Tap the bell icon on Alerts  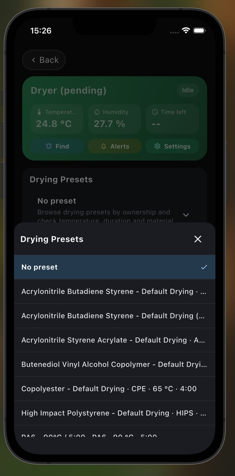pos(104,146)
